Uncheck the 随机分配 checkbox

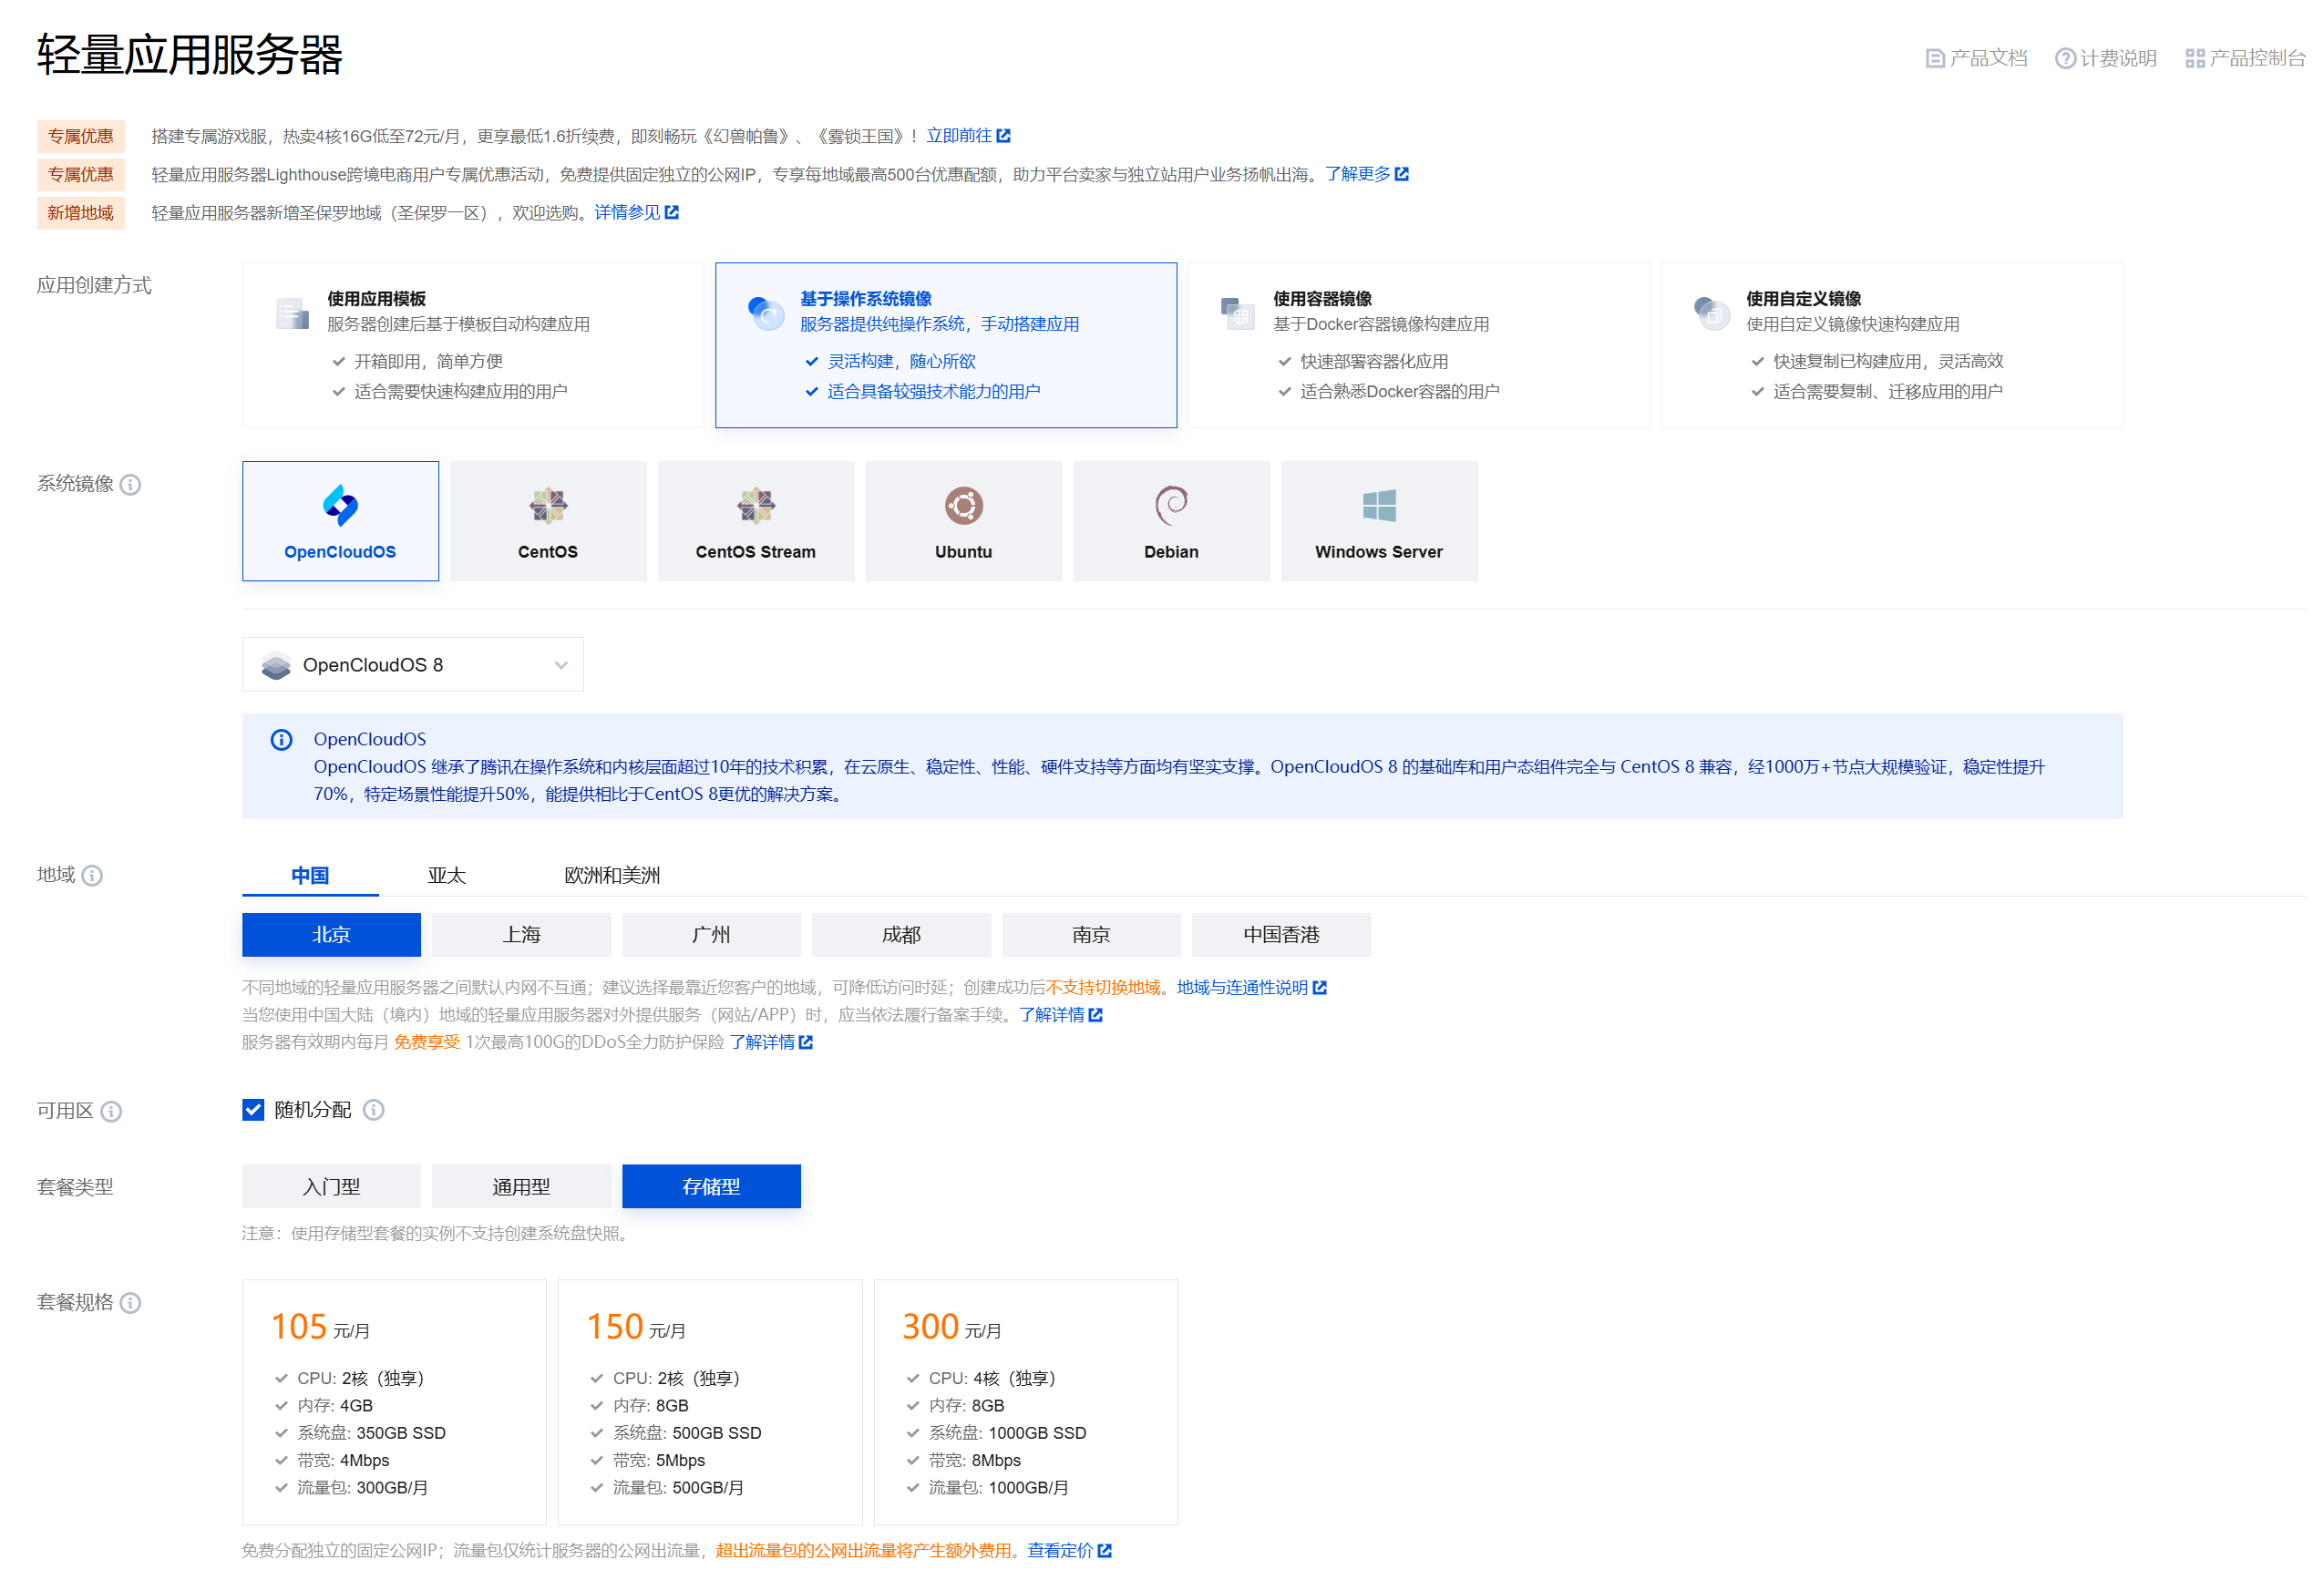(x=253, y=1111)
